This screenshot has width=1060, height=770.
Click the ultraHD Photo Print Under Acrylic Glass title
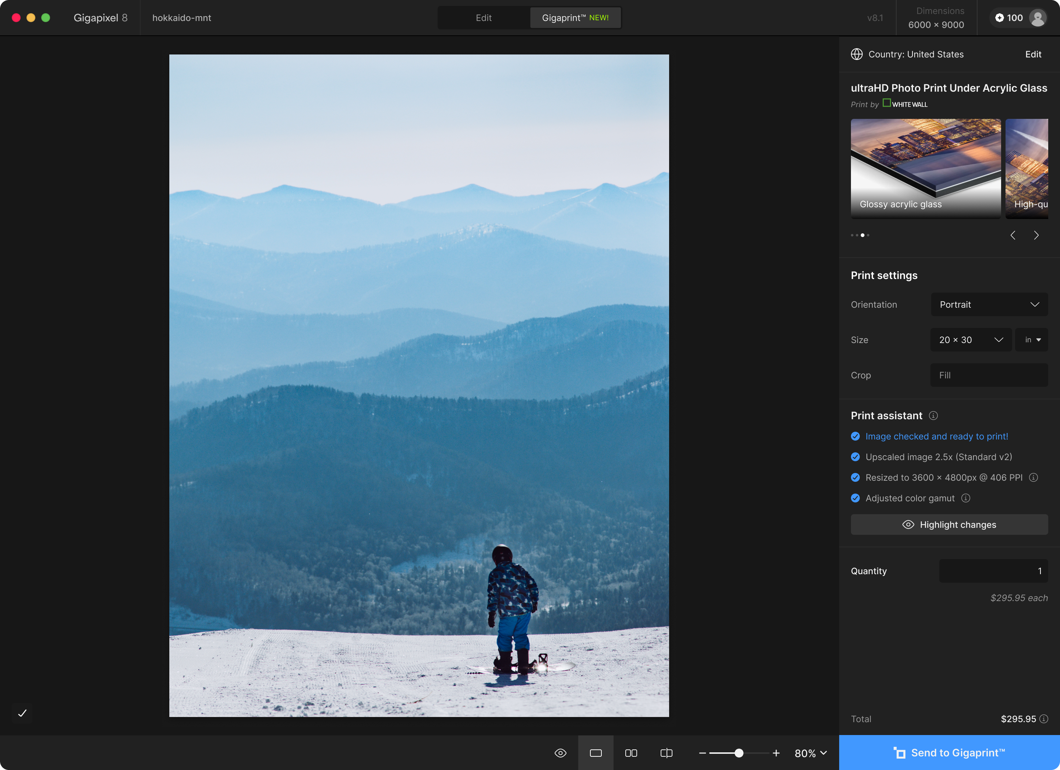pos(949,88)
